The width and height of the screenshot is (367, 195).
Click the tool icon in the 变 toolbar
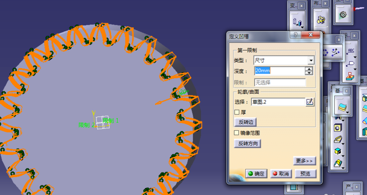coord(296,21)
